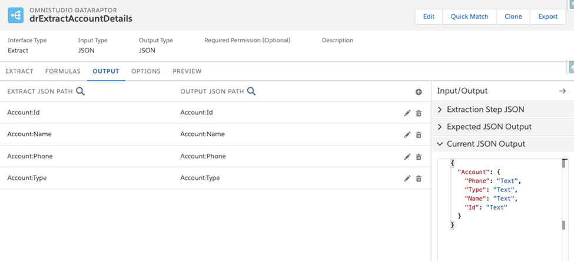Viewport: 574px width, 261px height.
Task: Click the Edit button
Action: click(429, 16)
